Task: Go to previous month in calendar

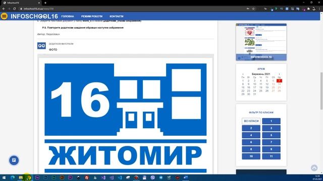Action: point(243,74)
